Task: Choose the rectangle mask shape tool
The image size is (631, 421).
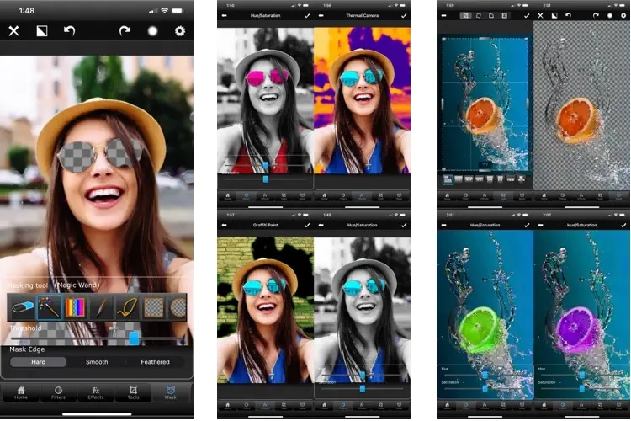Action: (x=153, y=307)
